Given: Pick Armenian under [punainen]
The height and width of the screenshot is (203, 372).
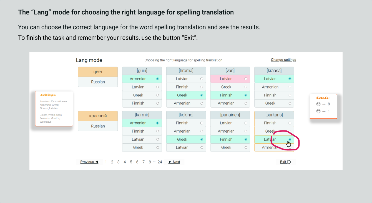Looking at the screenshot, I should click(x=230, y=131).
